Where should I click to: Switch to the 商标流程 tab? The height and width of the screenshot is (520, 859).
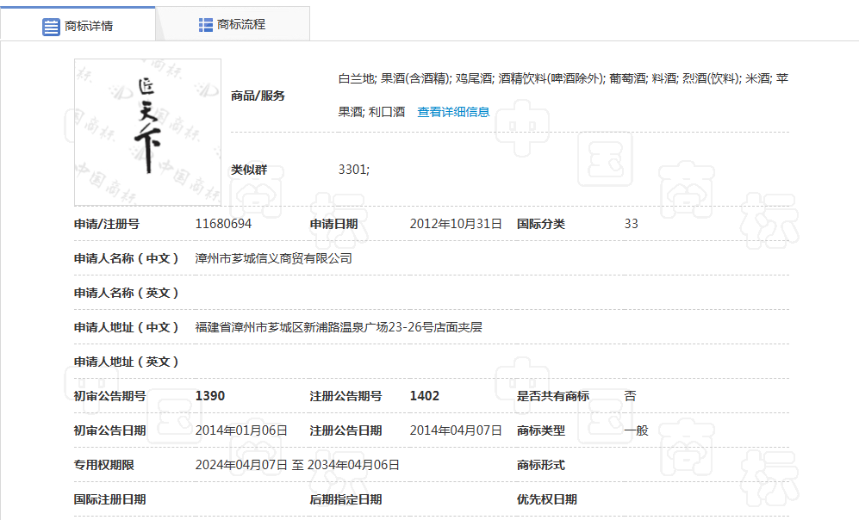point(232,25)
